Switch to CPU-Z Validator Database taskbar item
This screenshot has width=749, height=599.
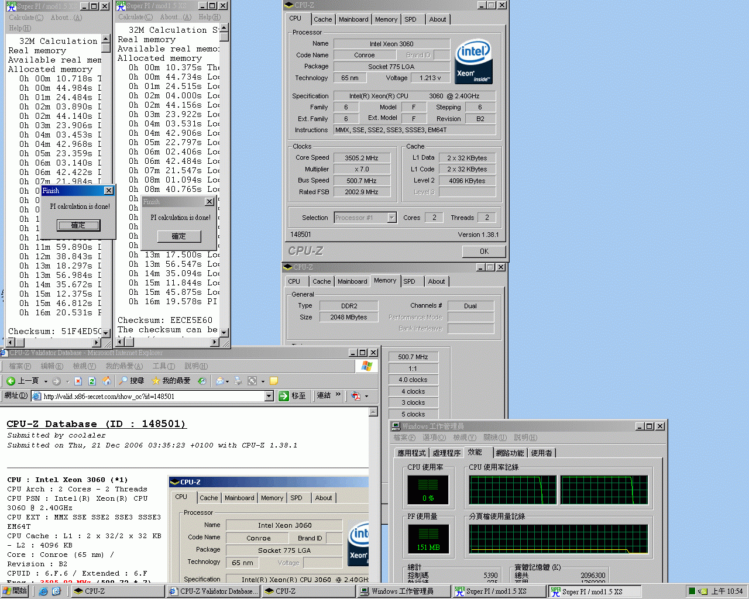pyautogui.click(x=214, y=591)
